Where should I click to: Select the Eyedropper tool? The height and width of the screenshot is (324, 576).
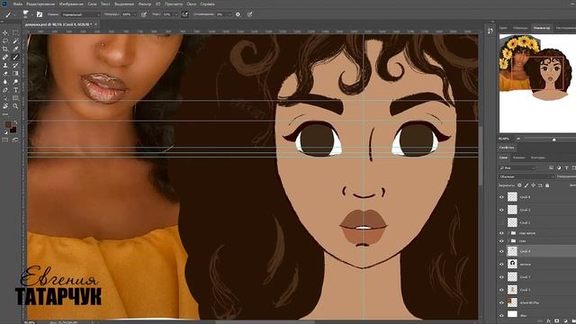[15, 49]
